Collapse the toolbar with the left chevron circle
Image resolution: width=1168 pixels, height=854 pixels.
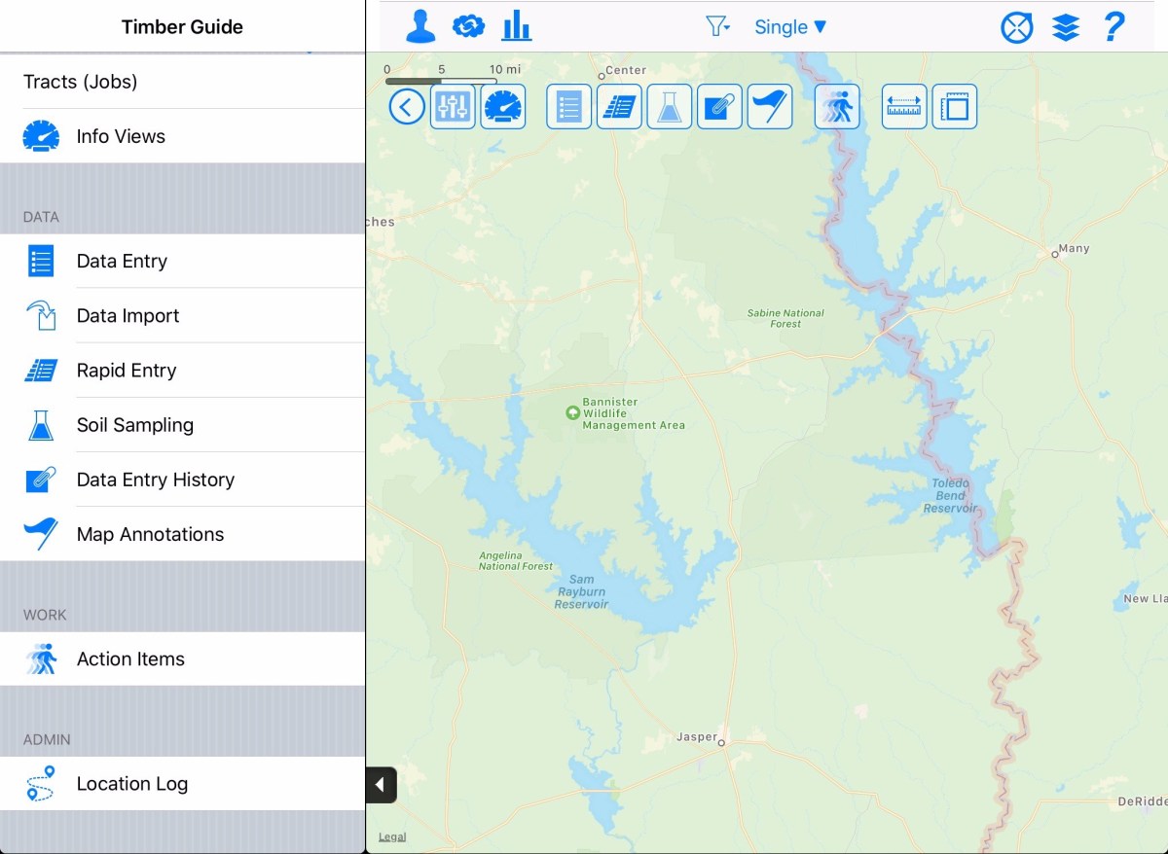406,106
